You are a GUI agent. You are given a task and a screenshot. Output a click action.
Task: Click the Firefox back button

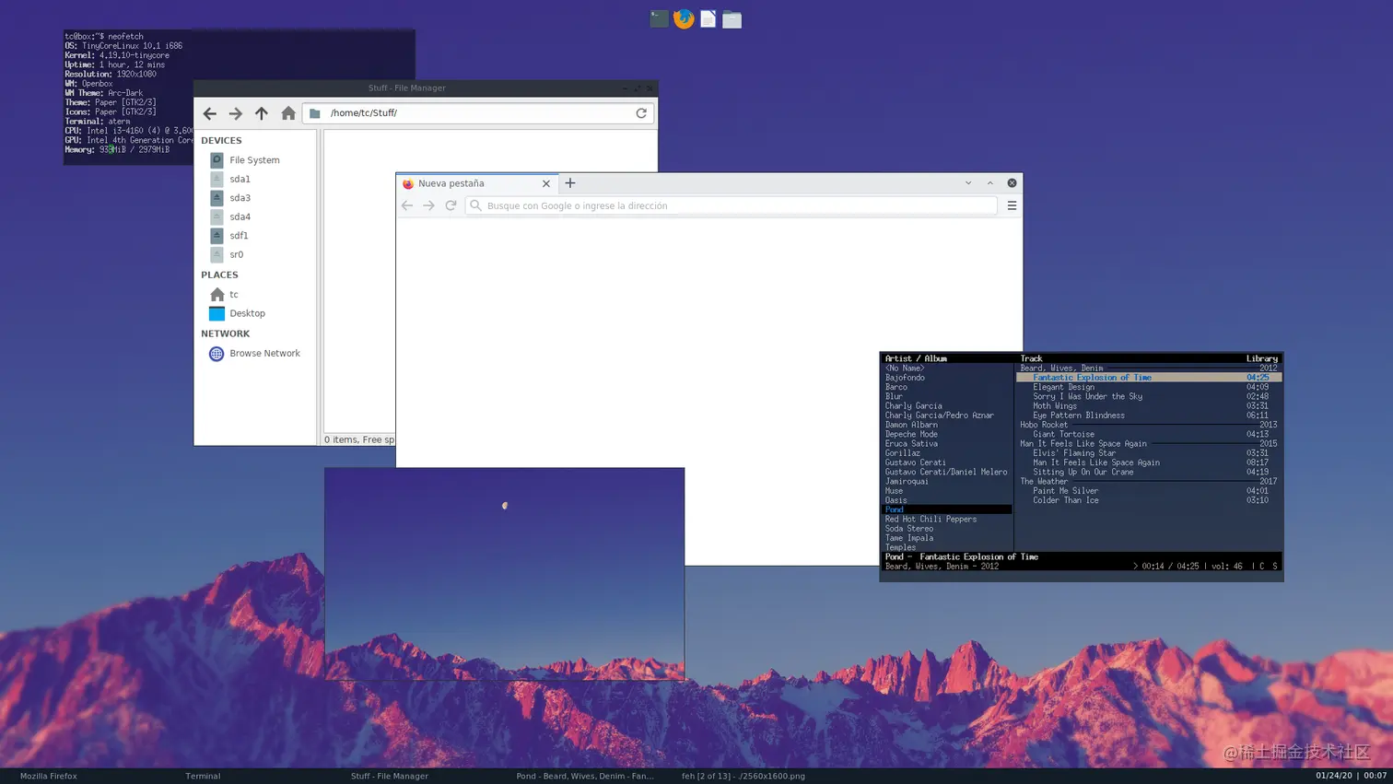pyautogui.click(x=407, y=205)
